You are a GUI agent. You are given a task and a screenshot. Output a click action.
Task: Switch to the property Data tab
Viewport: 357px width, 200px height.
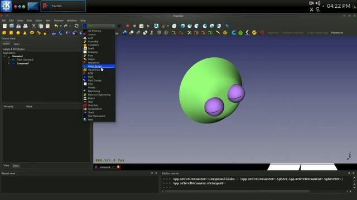(16, 166)
